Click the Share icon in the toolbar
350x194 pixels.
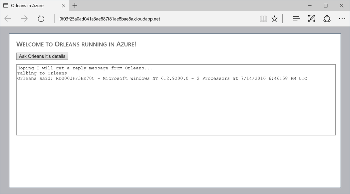click(x=327, y=19)
